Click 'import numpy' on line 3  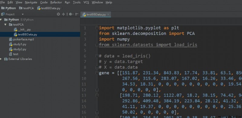pyautogui.click(x=114, y=39)
